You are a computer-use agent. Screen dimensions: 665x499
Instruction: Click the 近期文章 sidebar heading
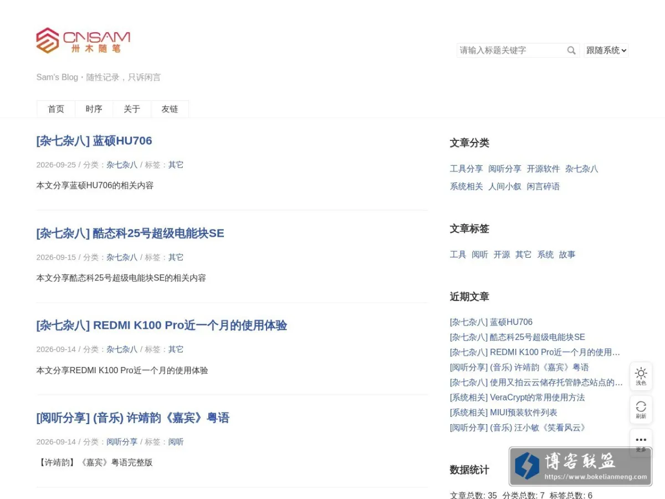coord(469,297)
